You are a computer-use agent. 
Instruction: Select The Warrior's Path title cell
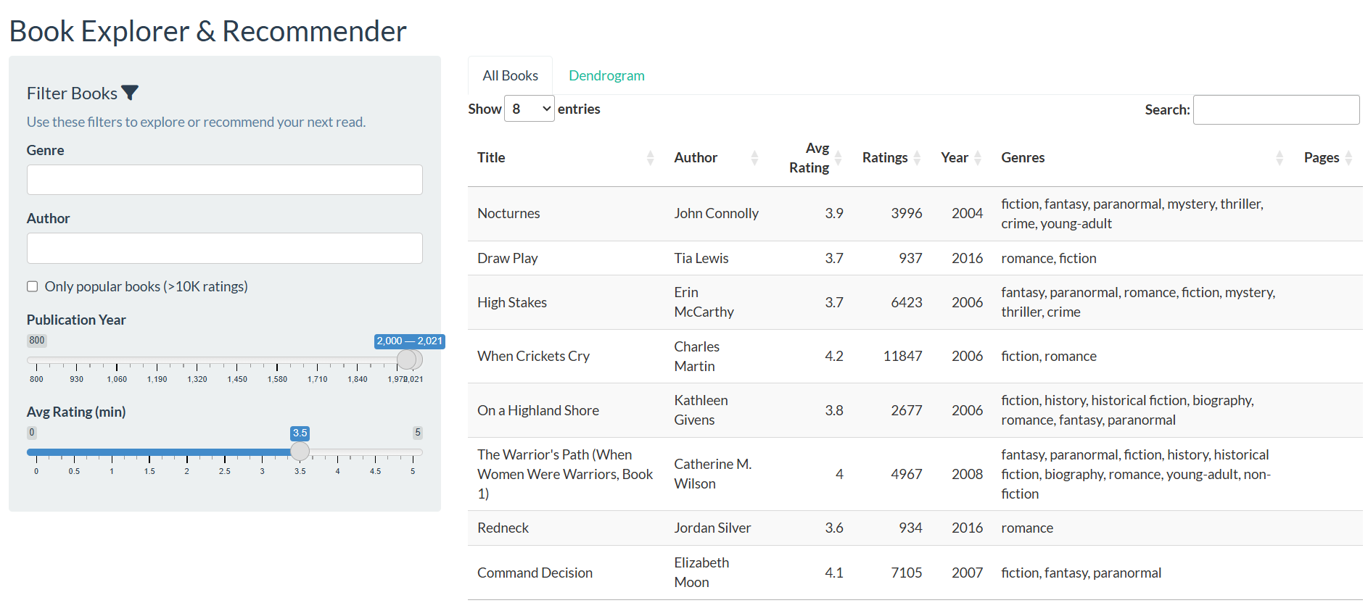click(565, 474)
